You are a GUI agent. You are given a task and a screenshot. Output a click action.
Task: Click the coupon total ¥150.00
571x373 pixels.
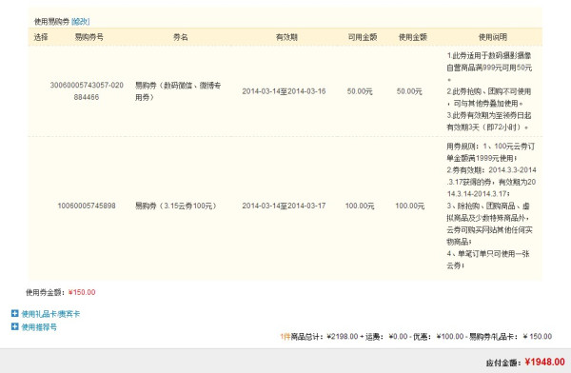point(82,292)
